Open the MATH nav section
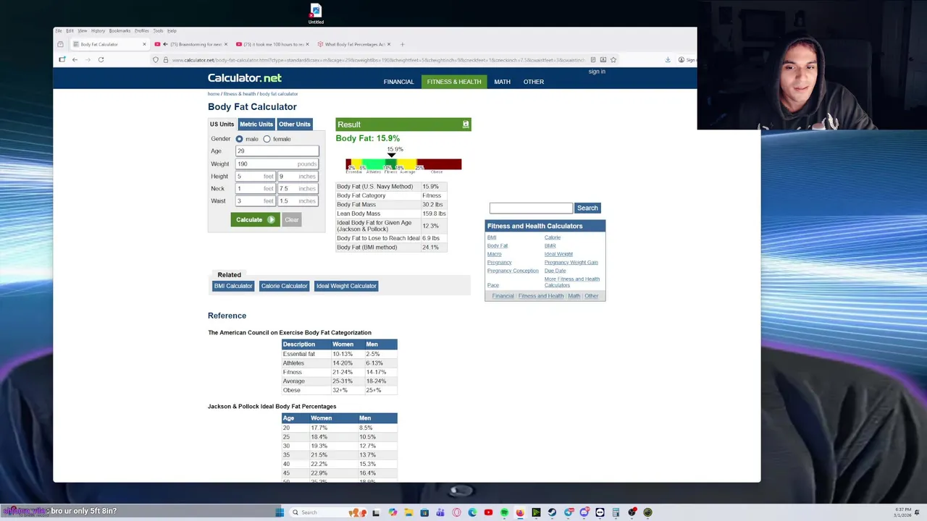The height and width of the screenshot is (521, 927). (503, 82)
